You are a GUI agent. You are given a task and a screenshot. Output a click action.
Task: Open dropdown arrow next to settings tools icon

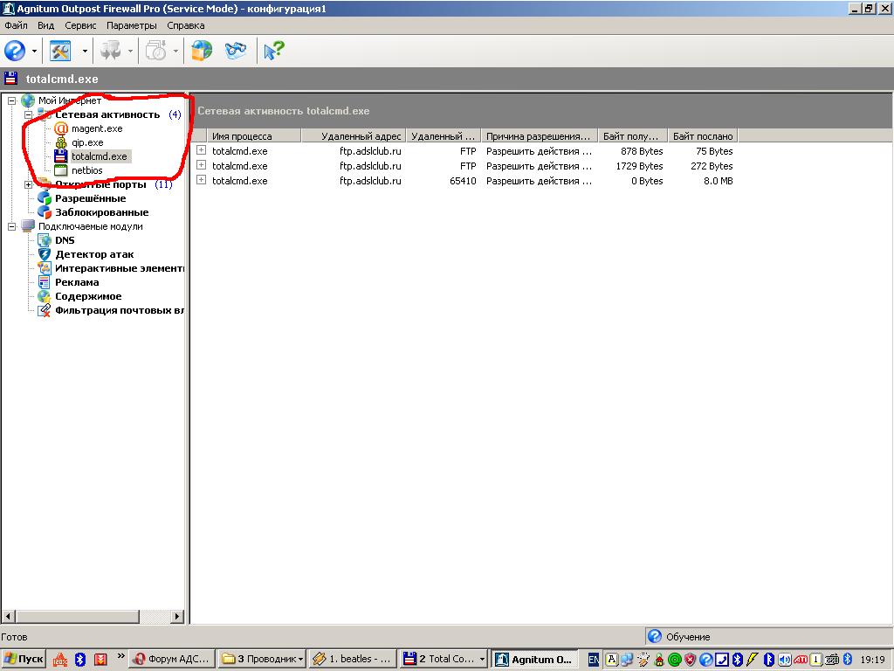point(85,51)
